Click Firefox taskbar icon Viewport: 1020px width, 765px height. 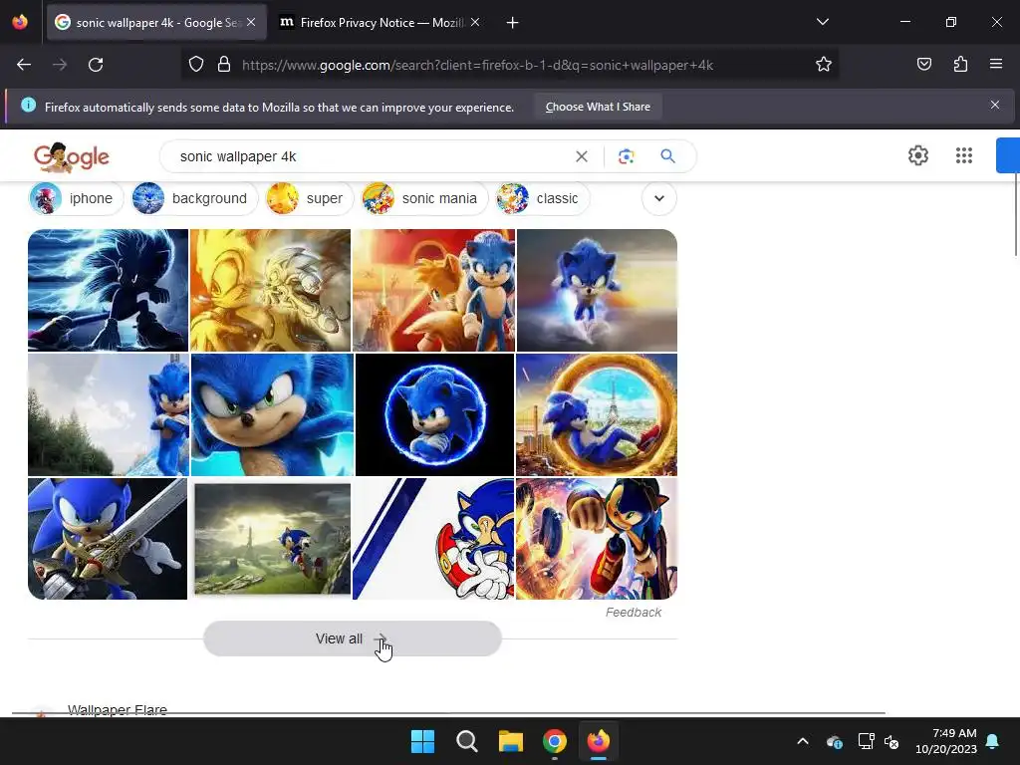599,741
